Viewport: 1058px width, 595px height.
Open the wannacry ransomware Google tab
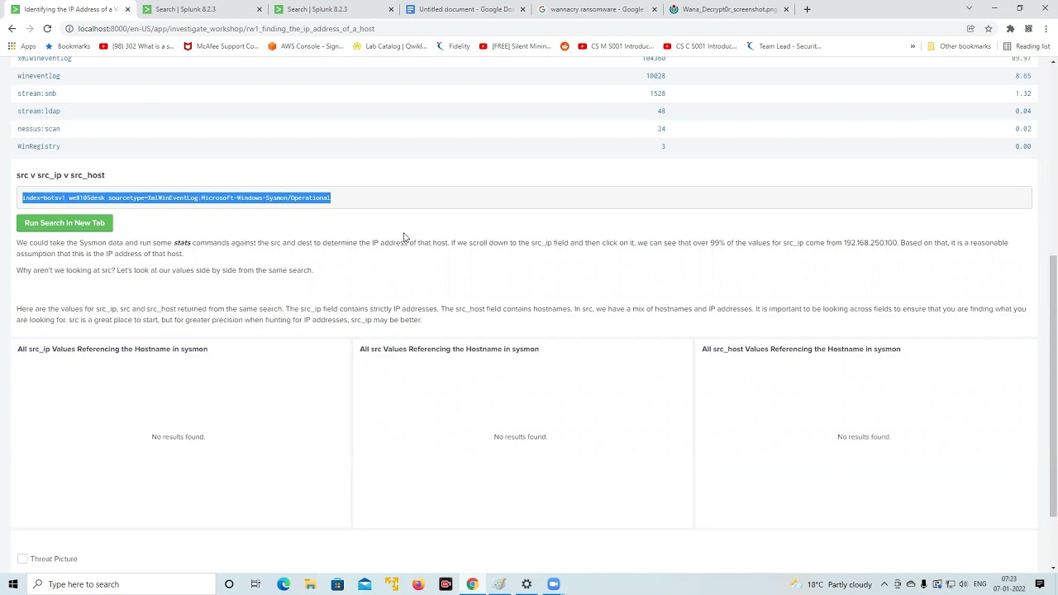point(597,9)
